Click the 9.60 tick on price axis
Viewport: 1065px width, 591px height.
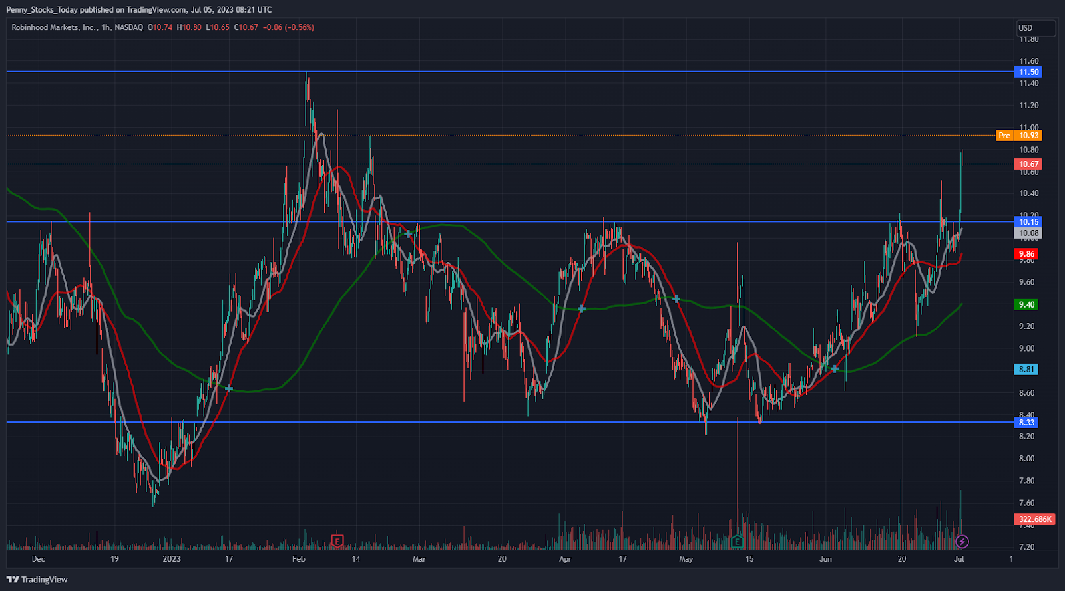coord(1027,282)
